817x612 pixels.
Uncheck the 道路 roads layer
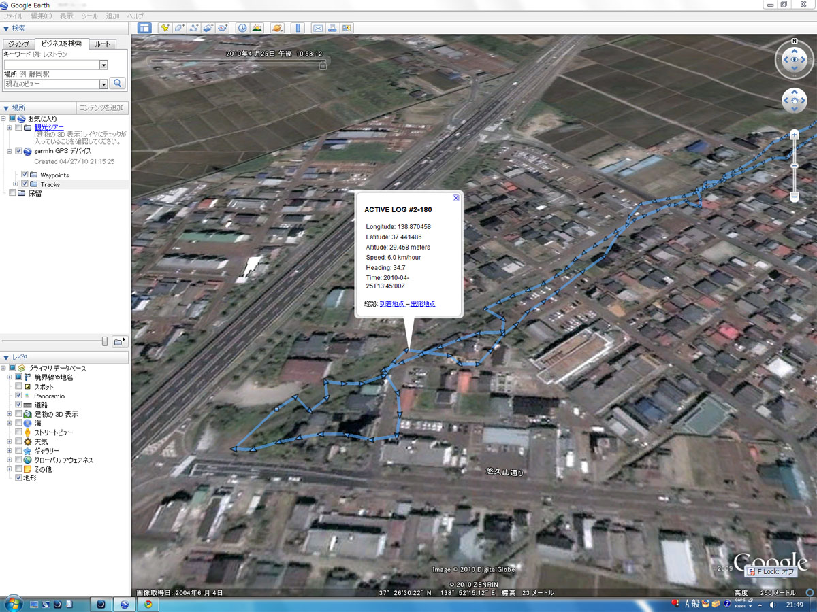coord(18,405)
